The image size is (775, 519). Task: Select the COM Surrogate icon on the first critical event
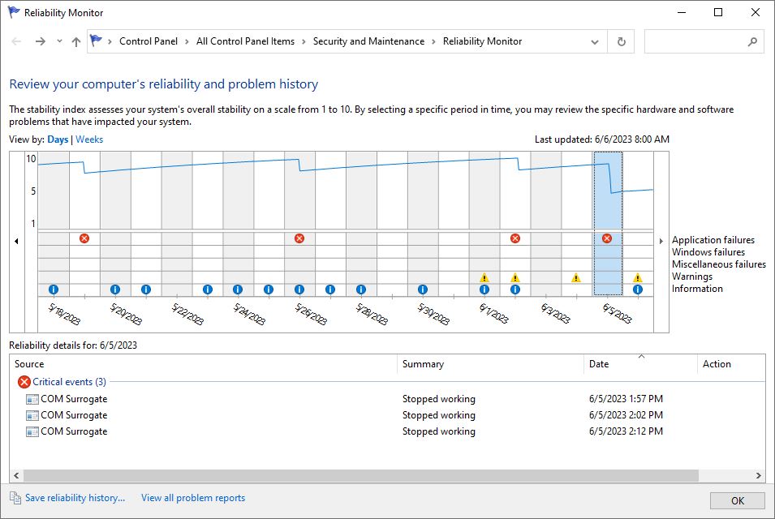click(32, 398)
